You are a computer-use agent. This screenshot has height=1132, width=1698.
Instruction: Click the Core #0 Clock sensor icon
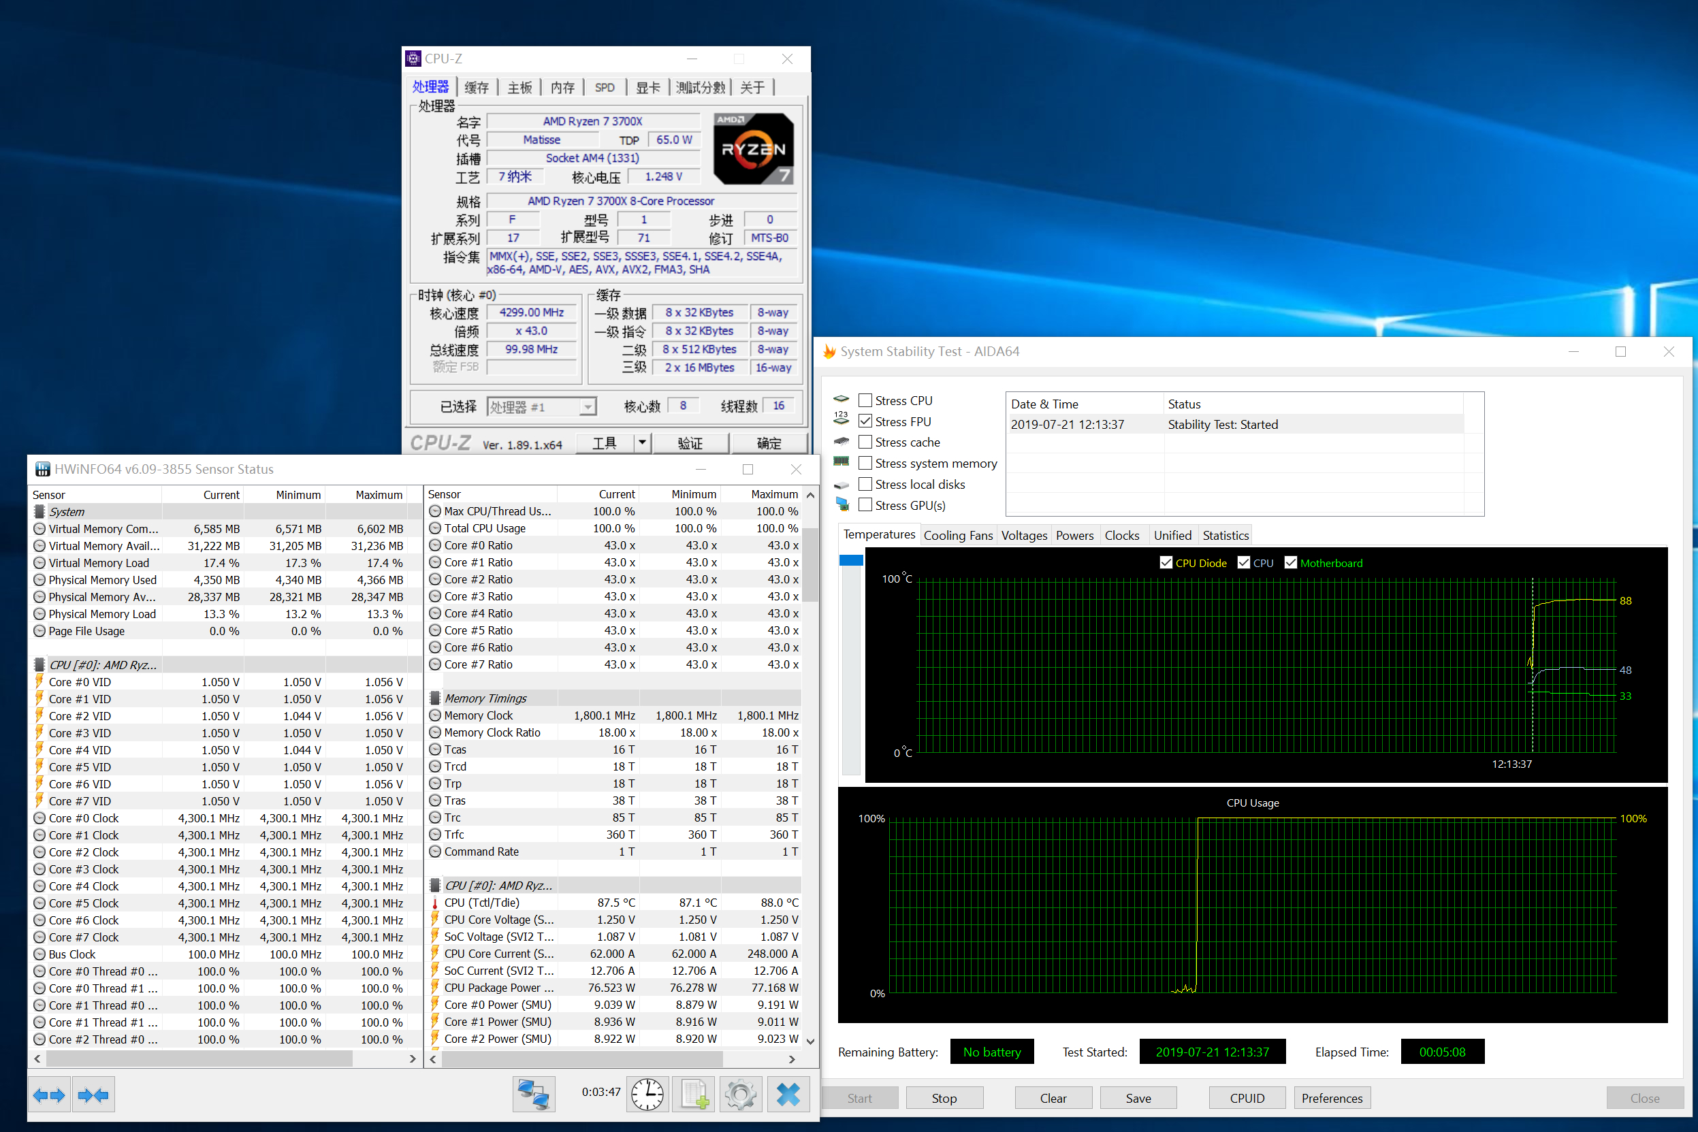(39, 818)
